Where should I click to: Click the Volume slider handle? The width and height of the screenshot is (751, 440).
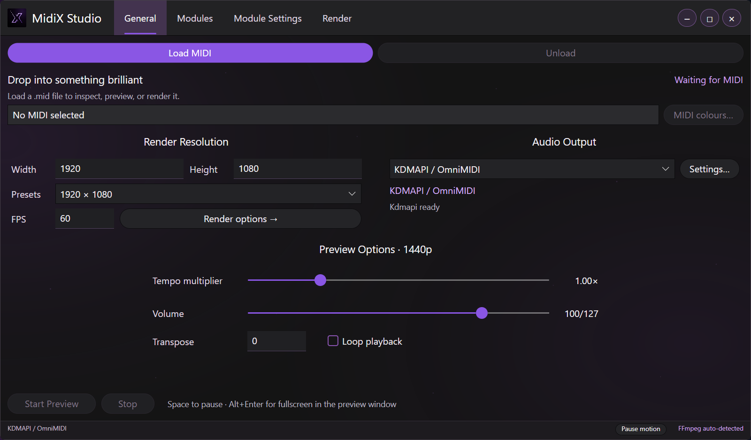pos(482,313)
